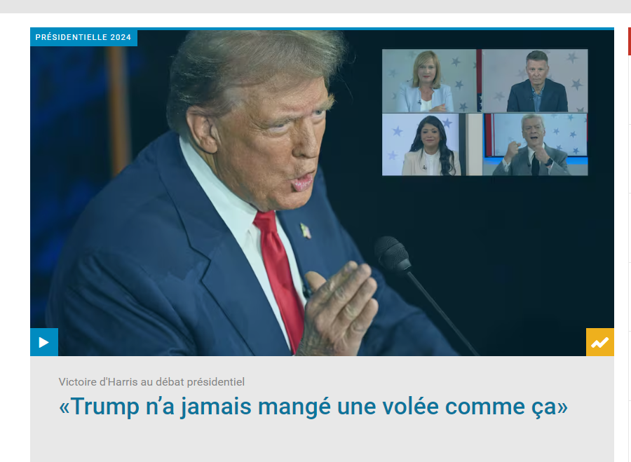Select the blonde woman panelist thumbnail
The height and width of the screenshot is (462, 631).
(x=429, y=81)
